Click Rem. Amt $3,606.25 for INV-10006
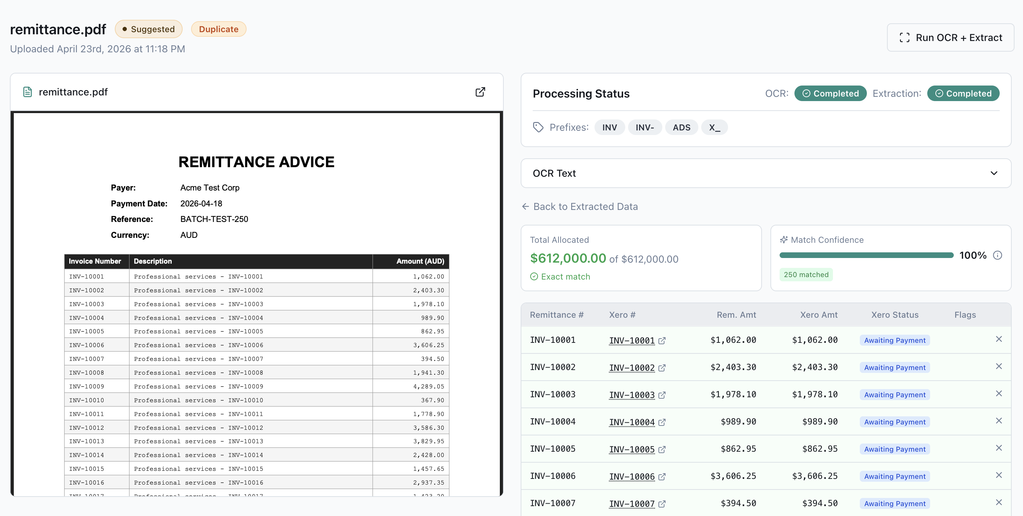Image resolution: width=1023 pixels, height=516 pixels. (x=733, y=476)
